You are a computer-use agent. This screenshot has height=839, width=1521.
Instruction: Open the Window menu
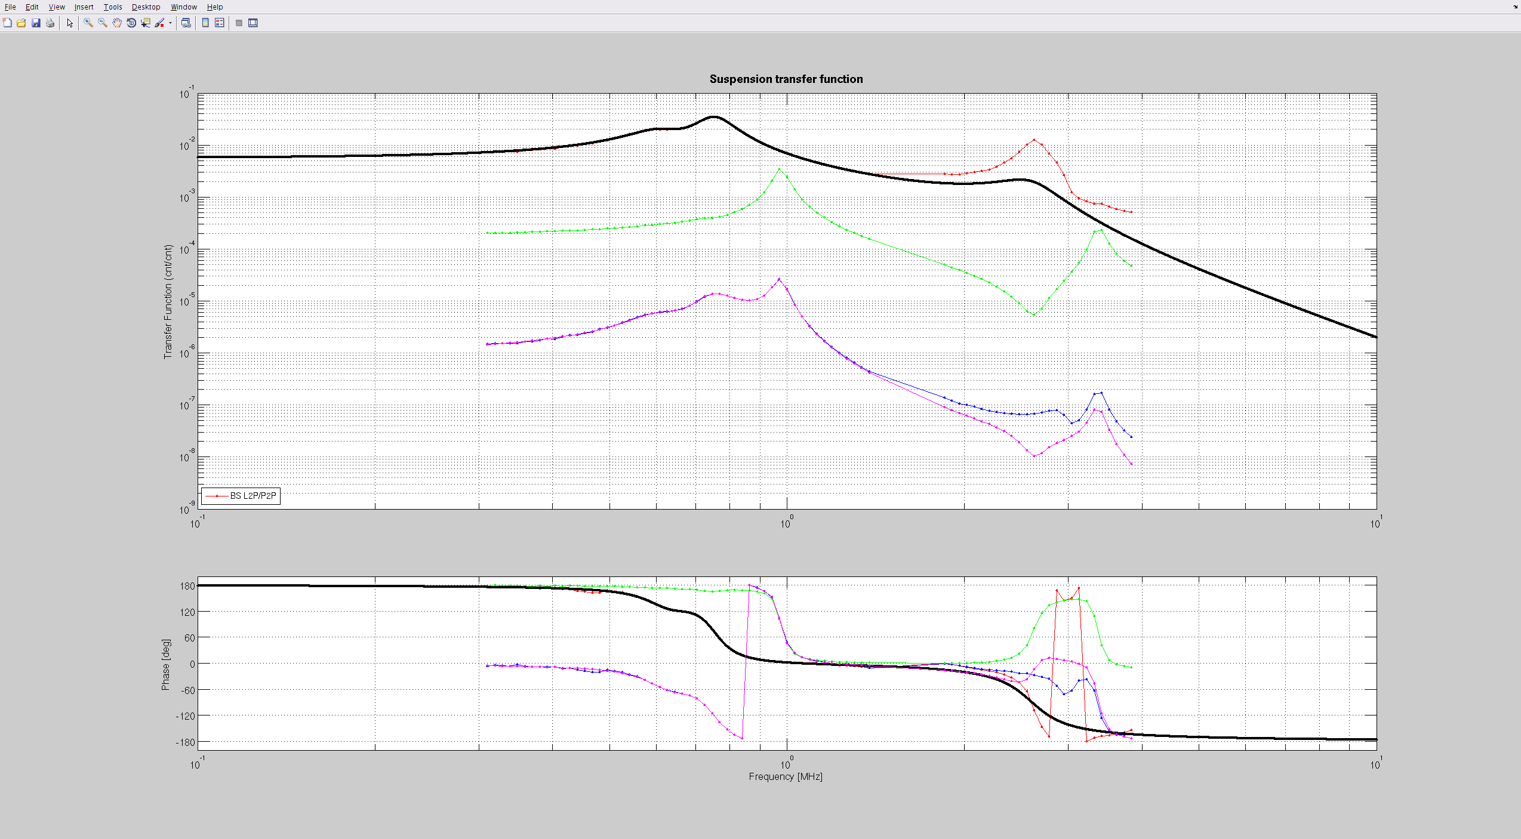pos(183,7)
